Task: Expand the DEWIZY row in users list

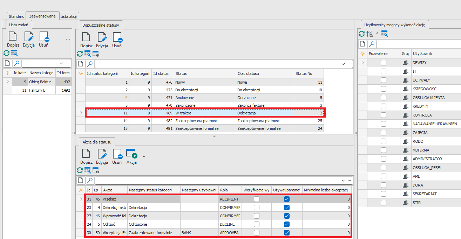Action: point(363,63)
